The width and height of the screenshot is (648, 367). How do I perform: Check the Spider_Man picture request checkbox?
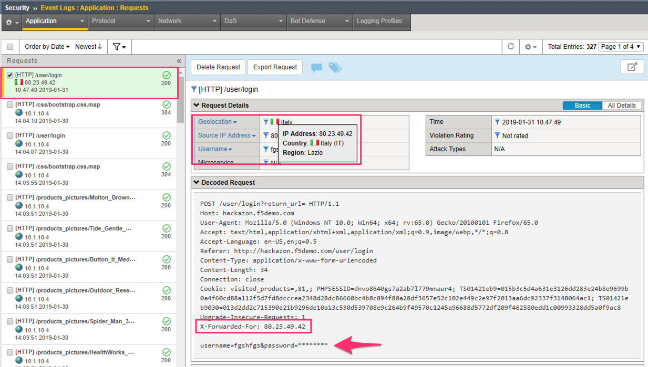10,321
